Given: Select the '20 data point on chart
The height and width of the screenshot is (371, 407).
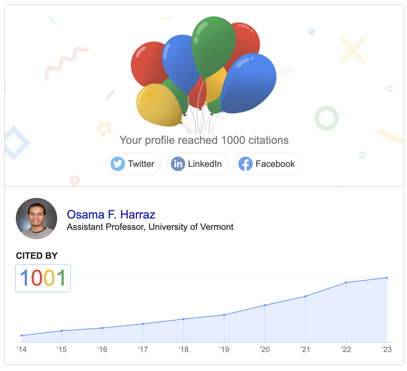Looking at the screenshot, I should pos(265,305).
